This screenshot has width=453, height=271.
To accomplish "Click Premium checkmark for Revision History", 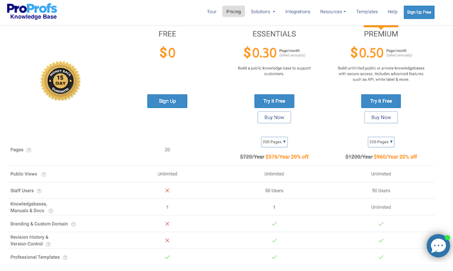I will click(x=381, y=241).
